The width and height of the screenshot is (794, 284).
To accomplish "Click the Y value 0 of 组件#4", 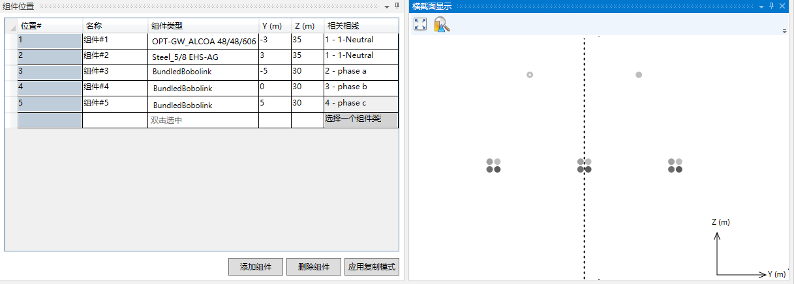I will tap(275, 88).
